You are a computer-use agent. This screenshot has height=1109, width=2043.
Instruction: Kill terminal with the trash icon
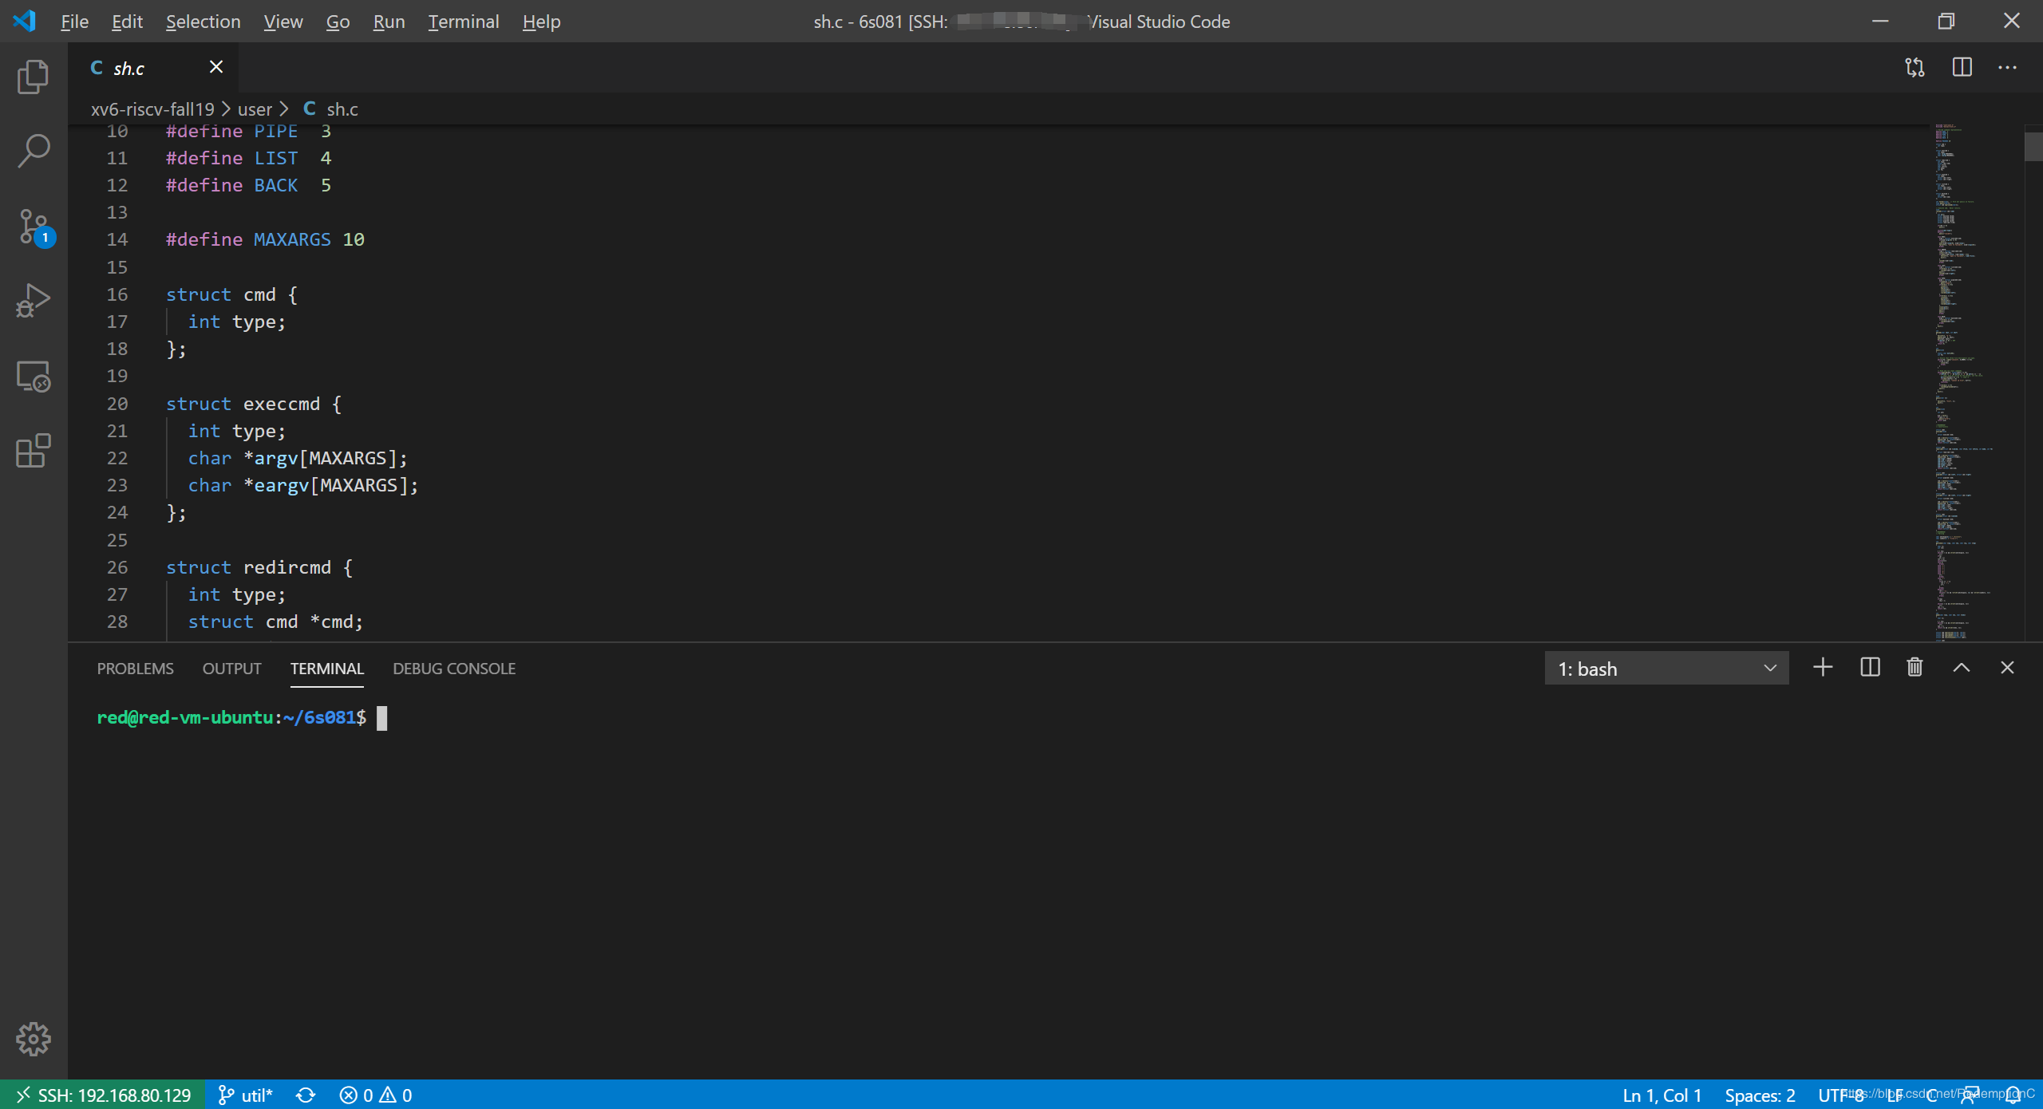[x=1915, y=668]
